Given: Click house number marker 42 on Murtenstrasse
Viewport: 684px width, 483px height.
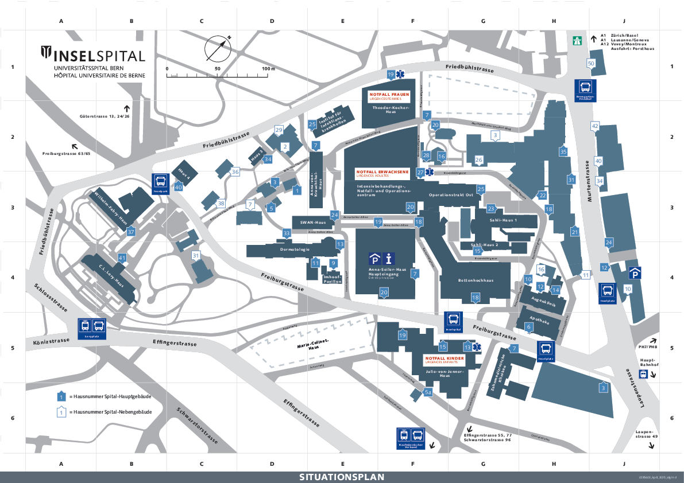Looking at the screenshot, I should click(x=594, y=126).
